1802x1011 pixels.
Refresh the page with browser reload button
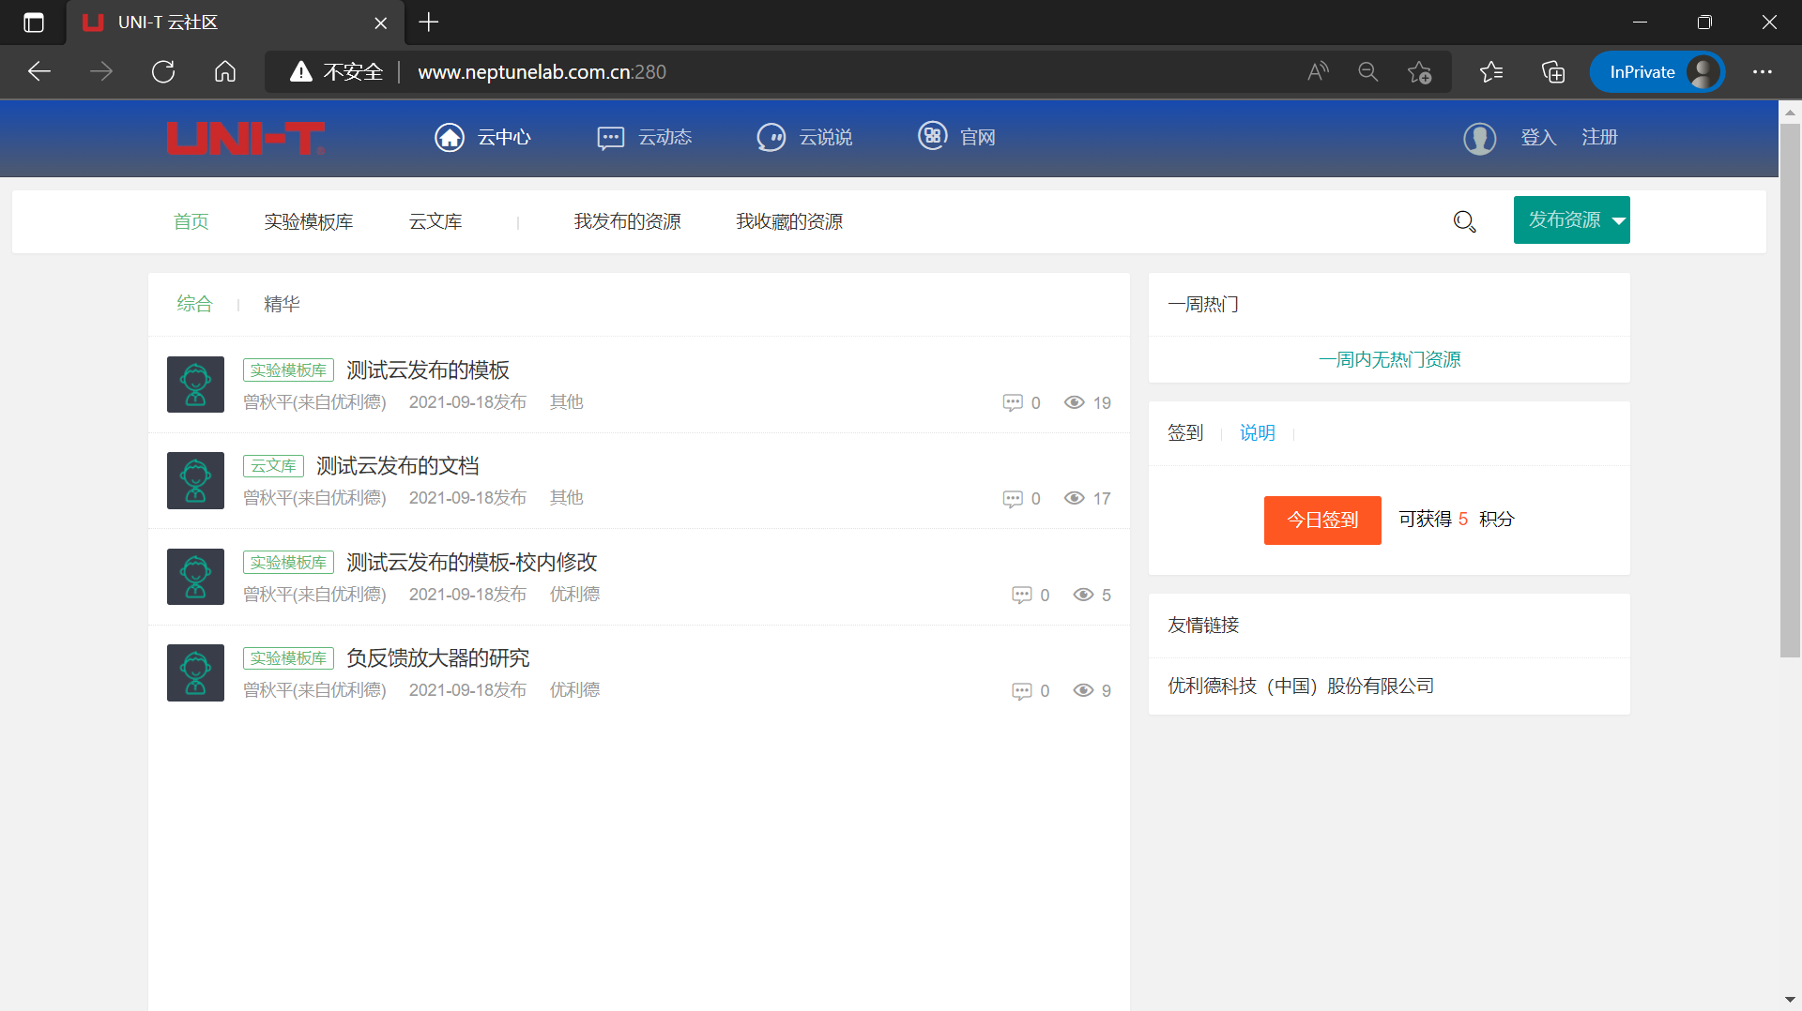coord(163,72)
